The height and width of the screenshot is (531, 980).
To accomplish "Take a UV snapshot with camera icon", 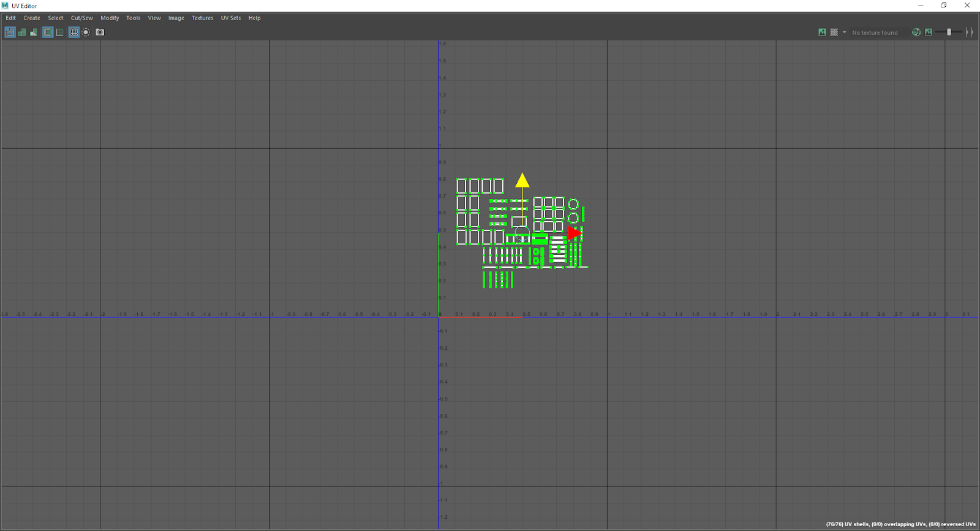I will [x=100, y=32].
